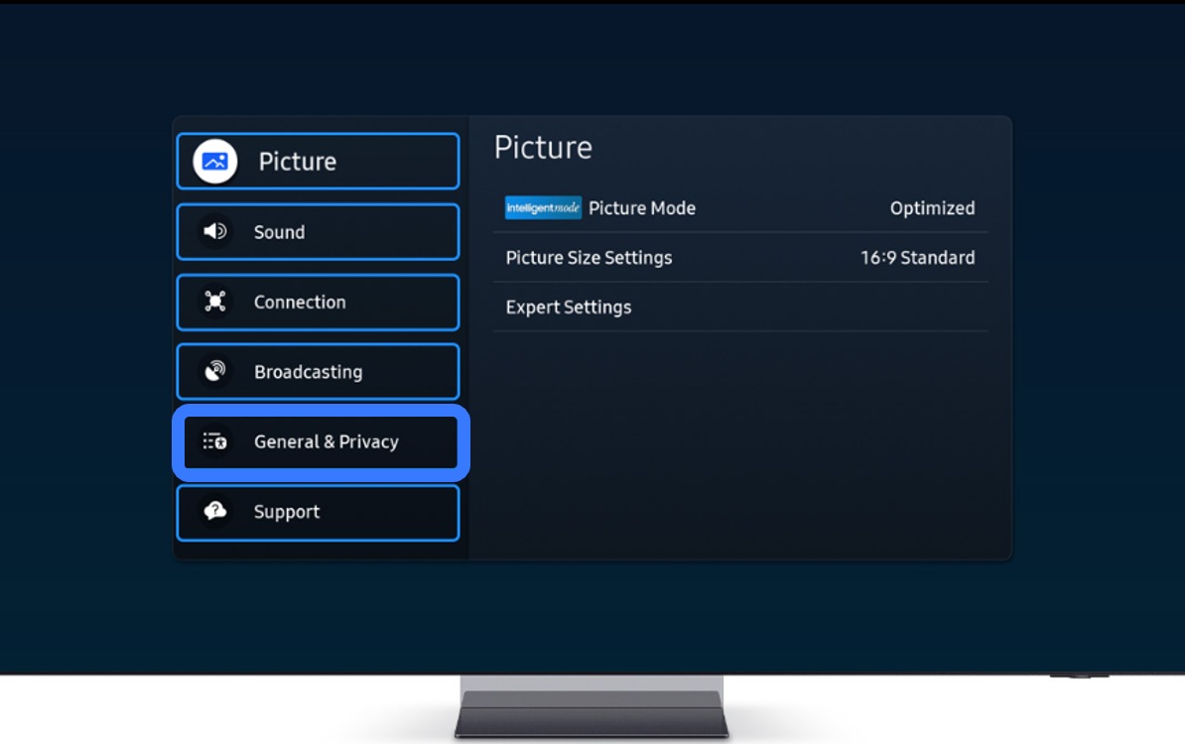Open the Sound menu label
The height and width of the screenshot is (744, 1185).
[279, 232]
